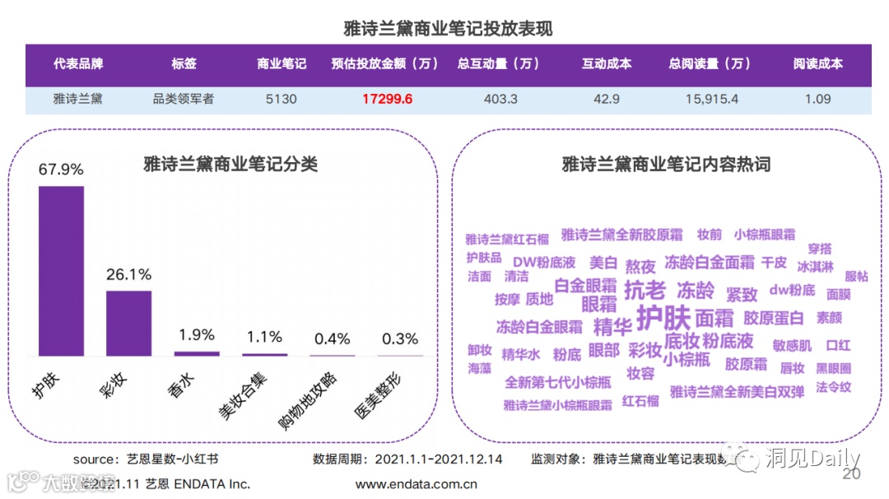Viewport: 889px width, 499px height.
Task: Click the 雅诗兰黛商业笔记投放表现 slide title
Action: 448,28
